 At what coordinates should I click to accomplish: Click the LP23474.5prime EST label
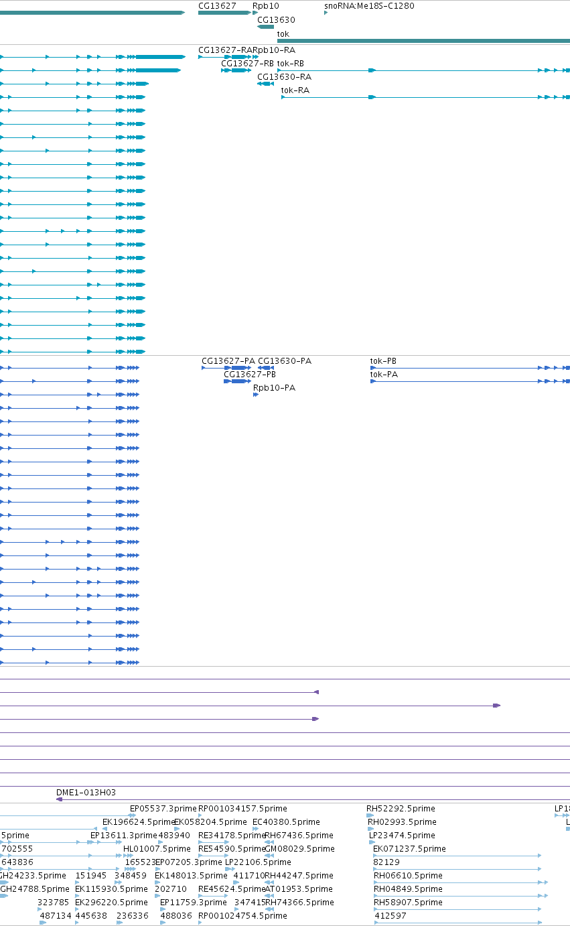(402, 835)
